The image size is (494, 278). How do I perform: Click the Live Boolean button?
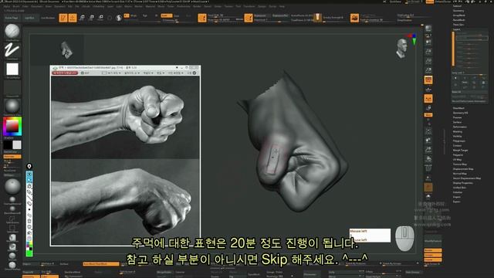coord(48,18)
